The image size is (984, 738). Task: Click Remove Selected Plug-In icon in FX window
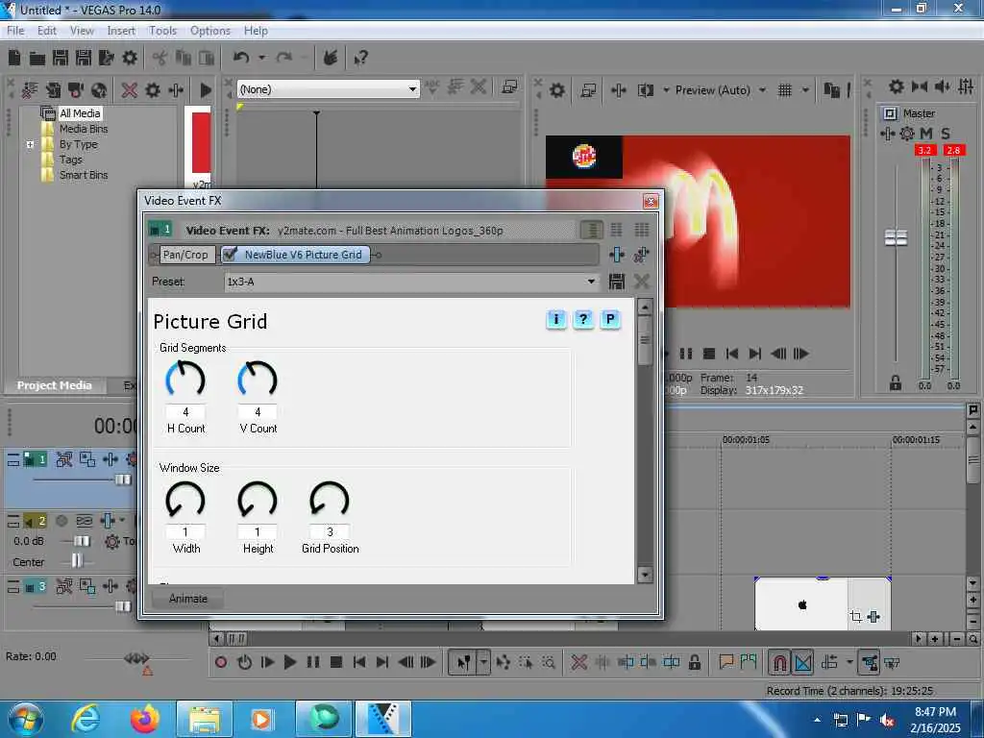click(x=641, y=254)
